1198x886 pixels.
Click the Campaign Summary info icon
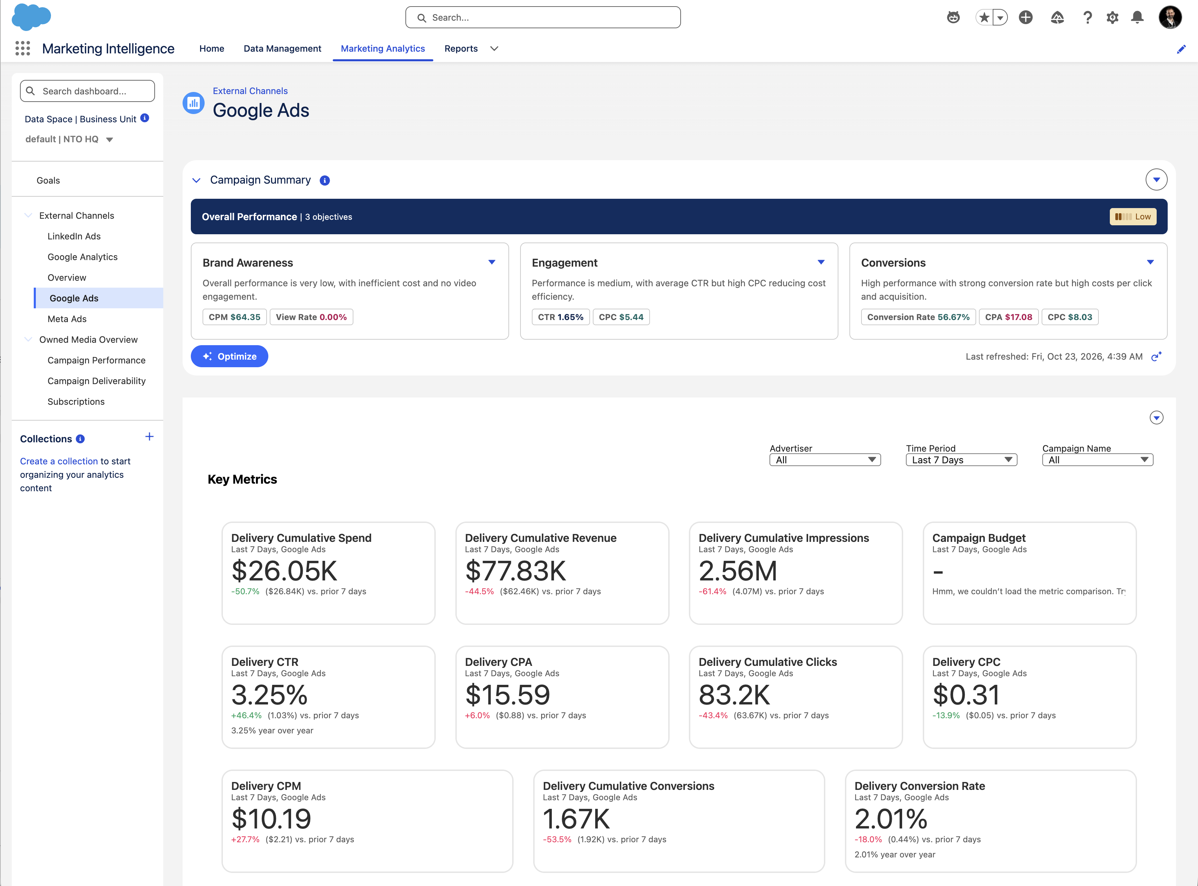(324, 181)
